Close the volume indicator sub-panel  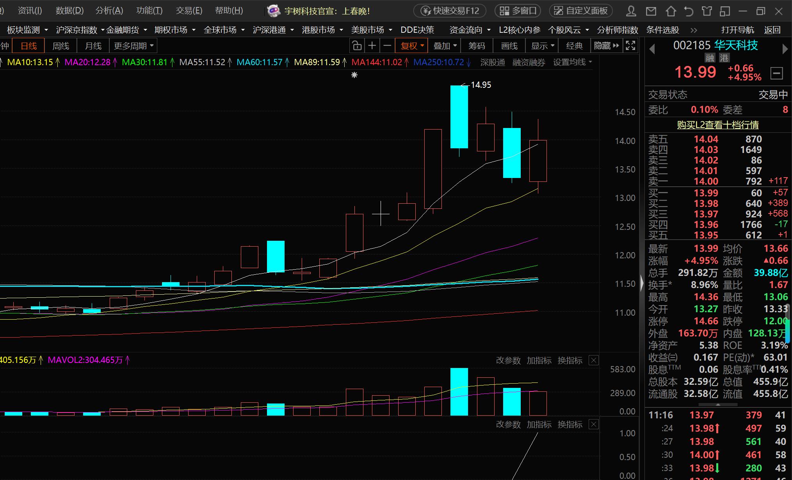[593, 360]
